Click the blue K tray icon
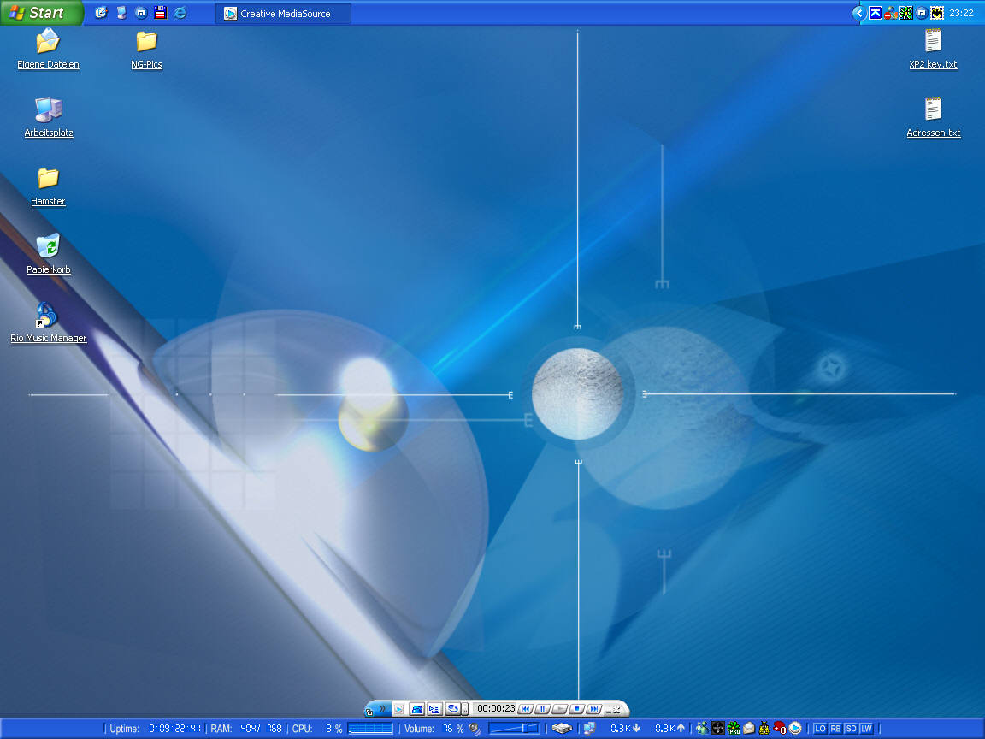Image resolution: width=985 pixels, height=739 pixels. coord(876,13)
